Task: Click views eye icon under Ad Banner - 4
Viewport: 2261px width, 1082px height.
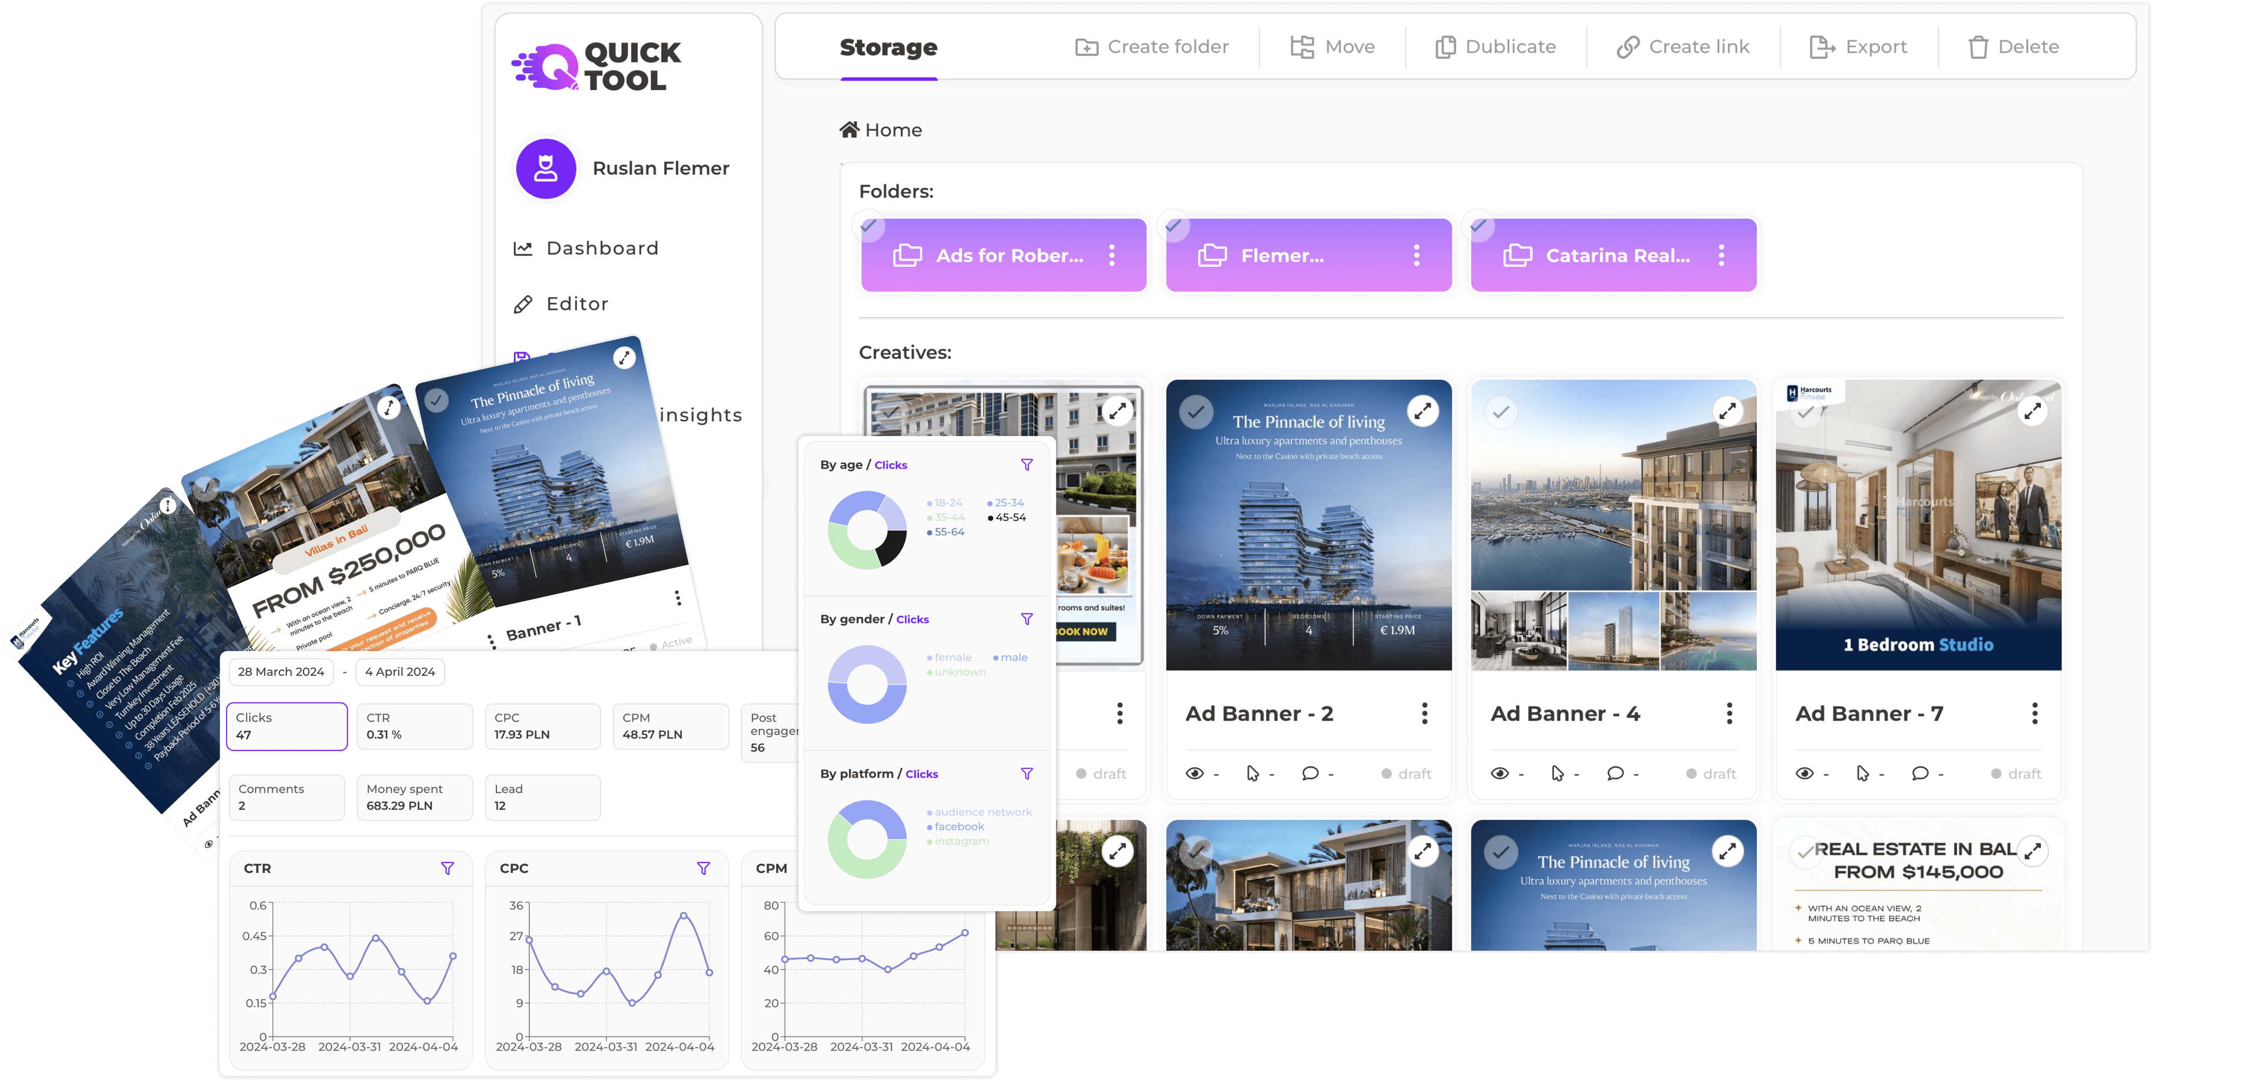Action: point(1499,773)
